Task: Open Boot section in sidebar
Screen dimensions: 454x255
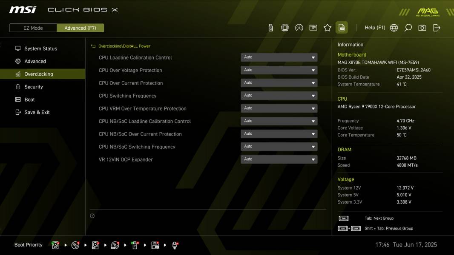Action: [43, 99]
